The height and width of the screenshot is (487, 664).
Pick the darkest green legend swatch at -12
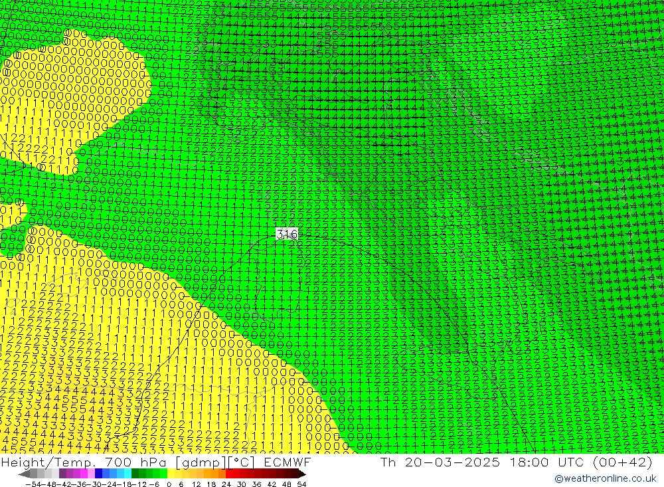pyautogui.click(x=135, y=474)
